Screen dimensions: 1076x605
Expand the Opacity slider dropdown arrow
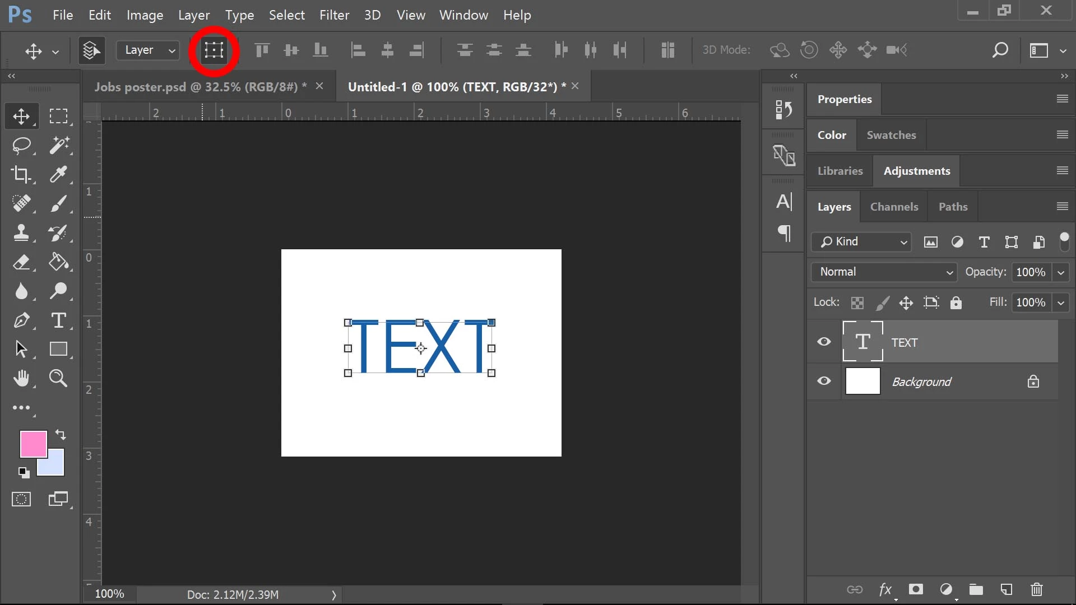1061,272
